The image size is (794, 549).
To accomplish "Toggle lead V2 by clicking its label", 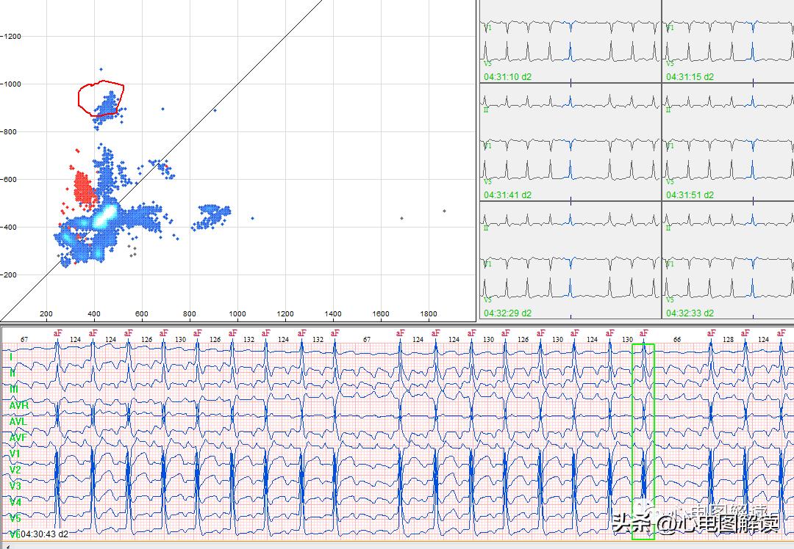I will point(13,469).
